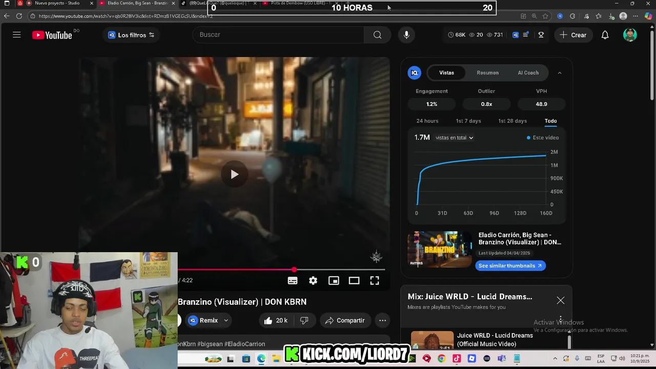Click See similar thumbnails button
Viewport: 656px width, 369px height.
[510, 265]
